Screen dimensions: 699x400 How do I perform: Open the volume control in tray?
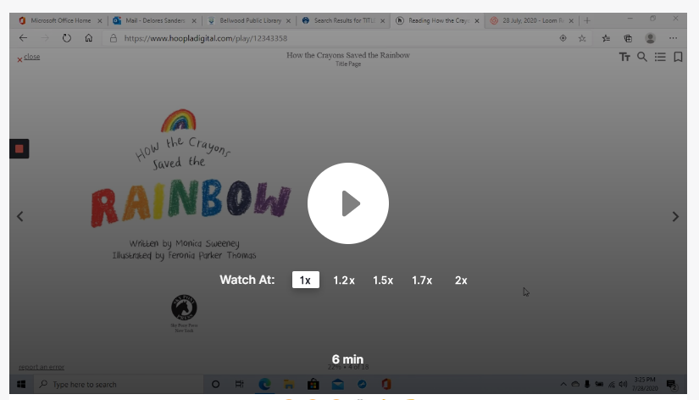(x=624, y=384)
